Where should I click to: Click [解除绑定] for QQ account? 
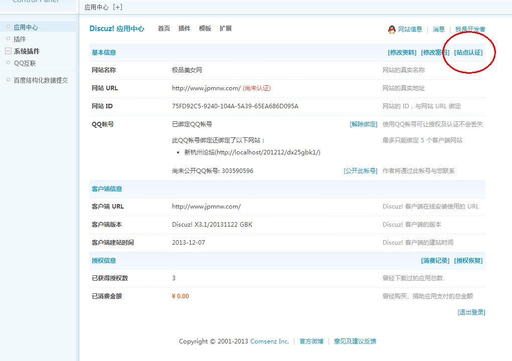(364, 124)
